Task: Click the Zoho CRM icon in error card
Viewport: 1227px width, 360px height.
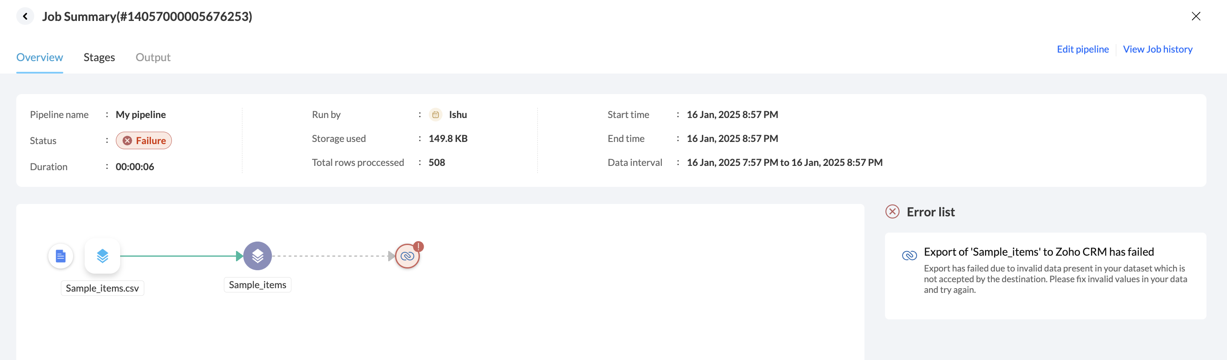Action: point(909,256)
